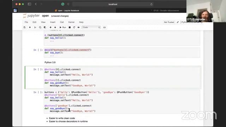Click the pencil edit icon beside Not Trusted
Screen dimensions: 226x127
click(178, 22)
